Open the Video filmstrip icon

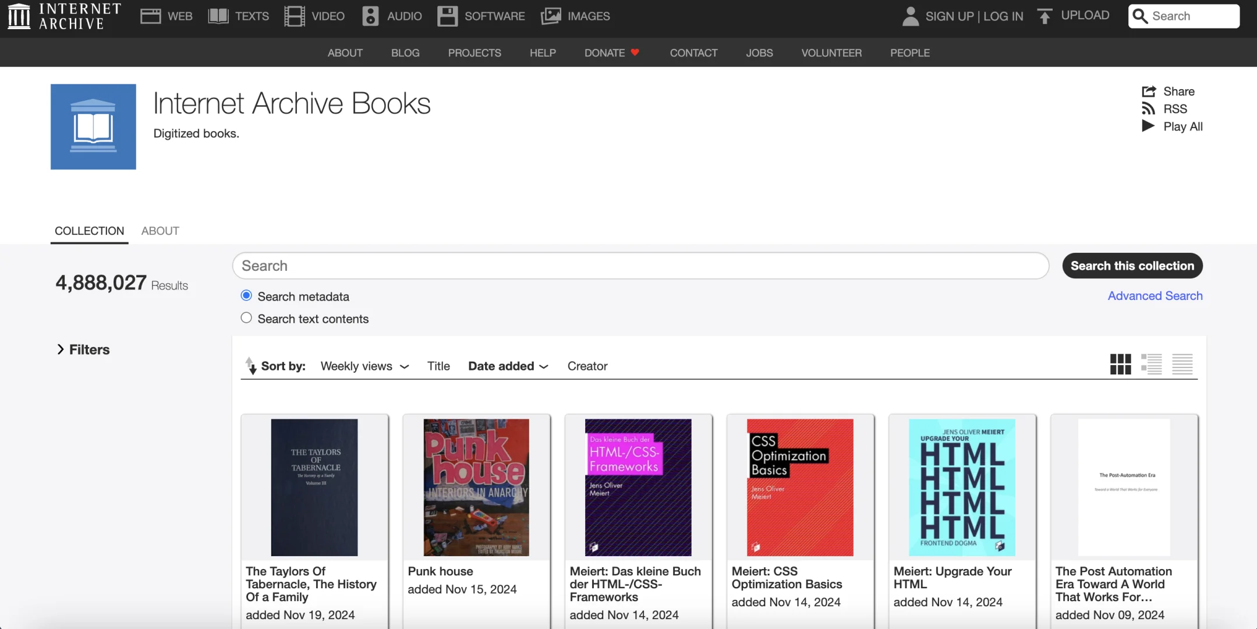pyautogui.click(x=295, y=16)
